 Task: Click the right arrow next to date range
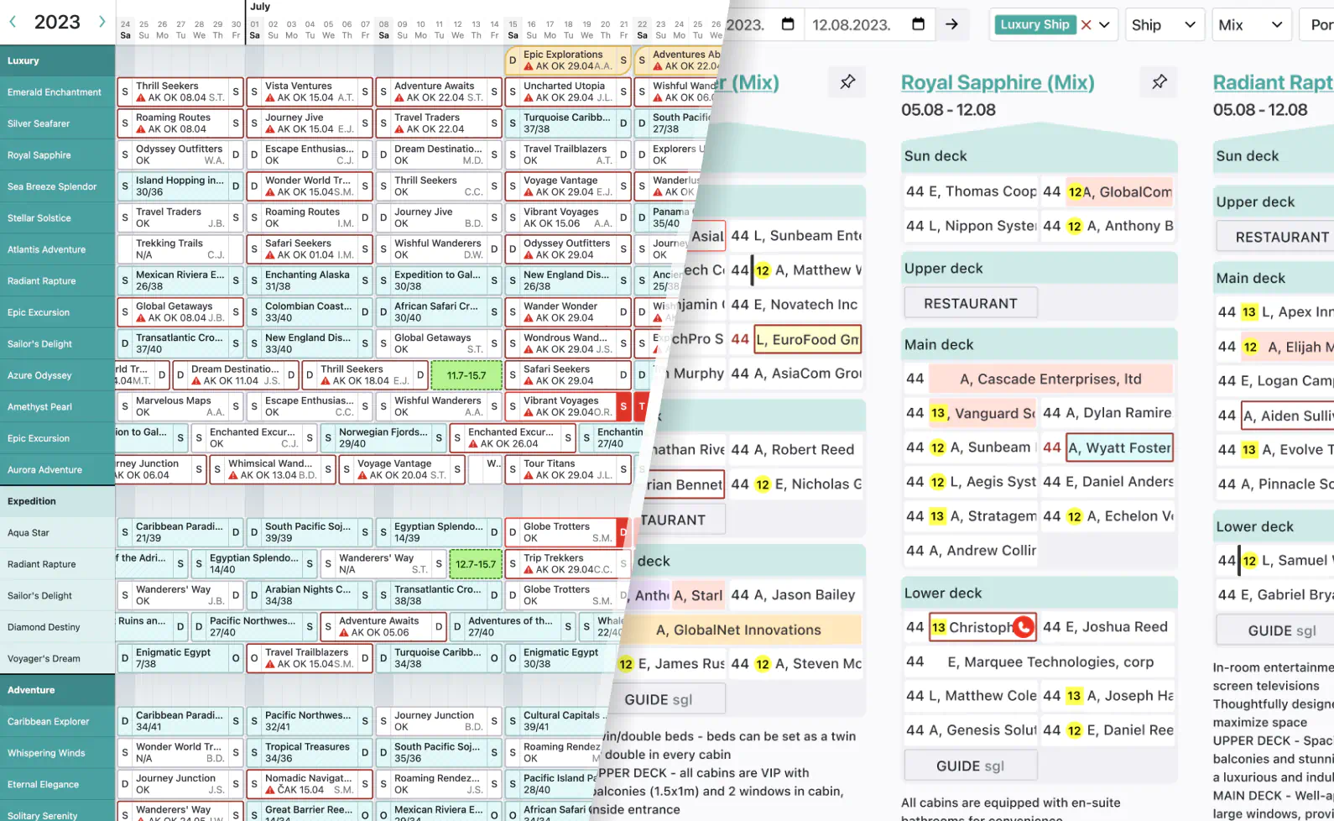[951, 24]
